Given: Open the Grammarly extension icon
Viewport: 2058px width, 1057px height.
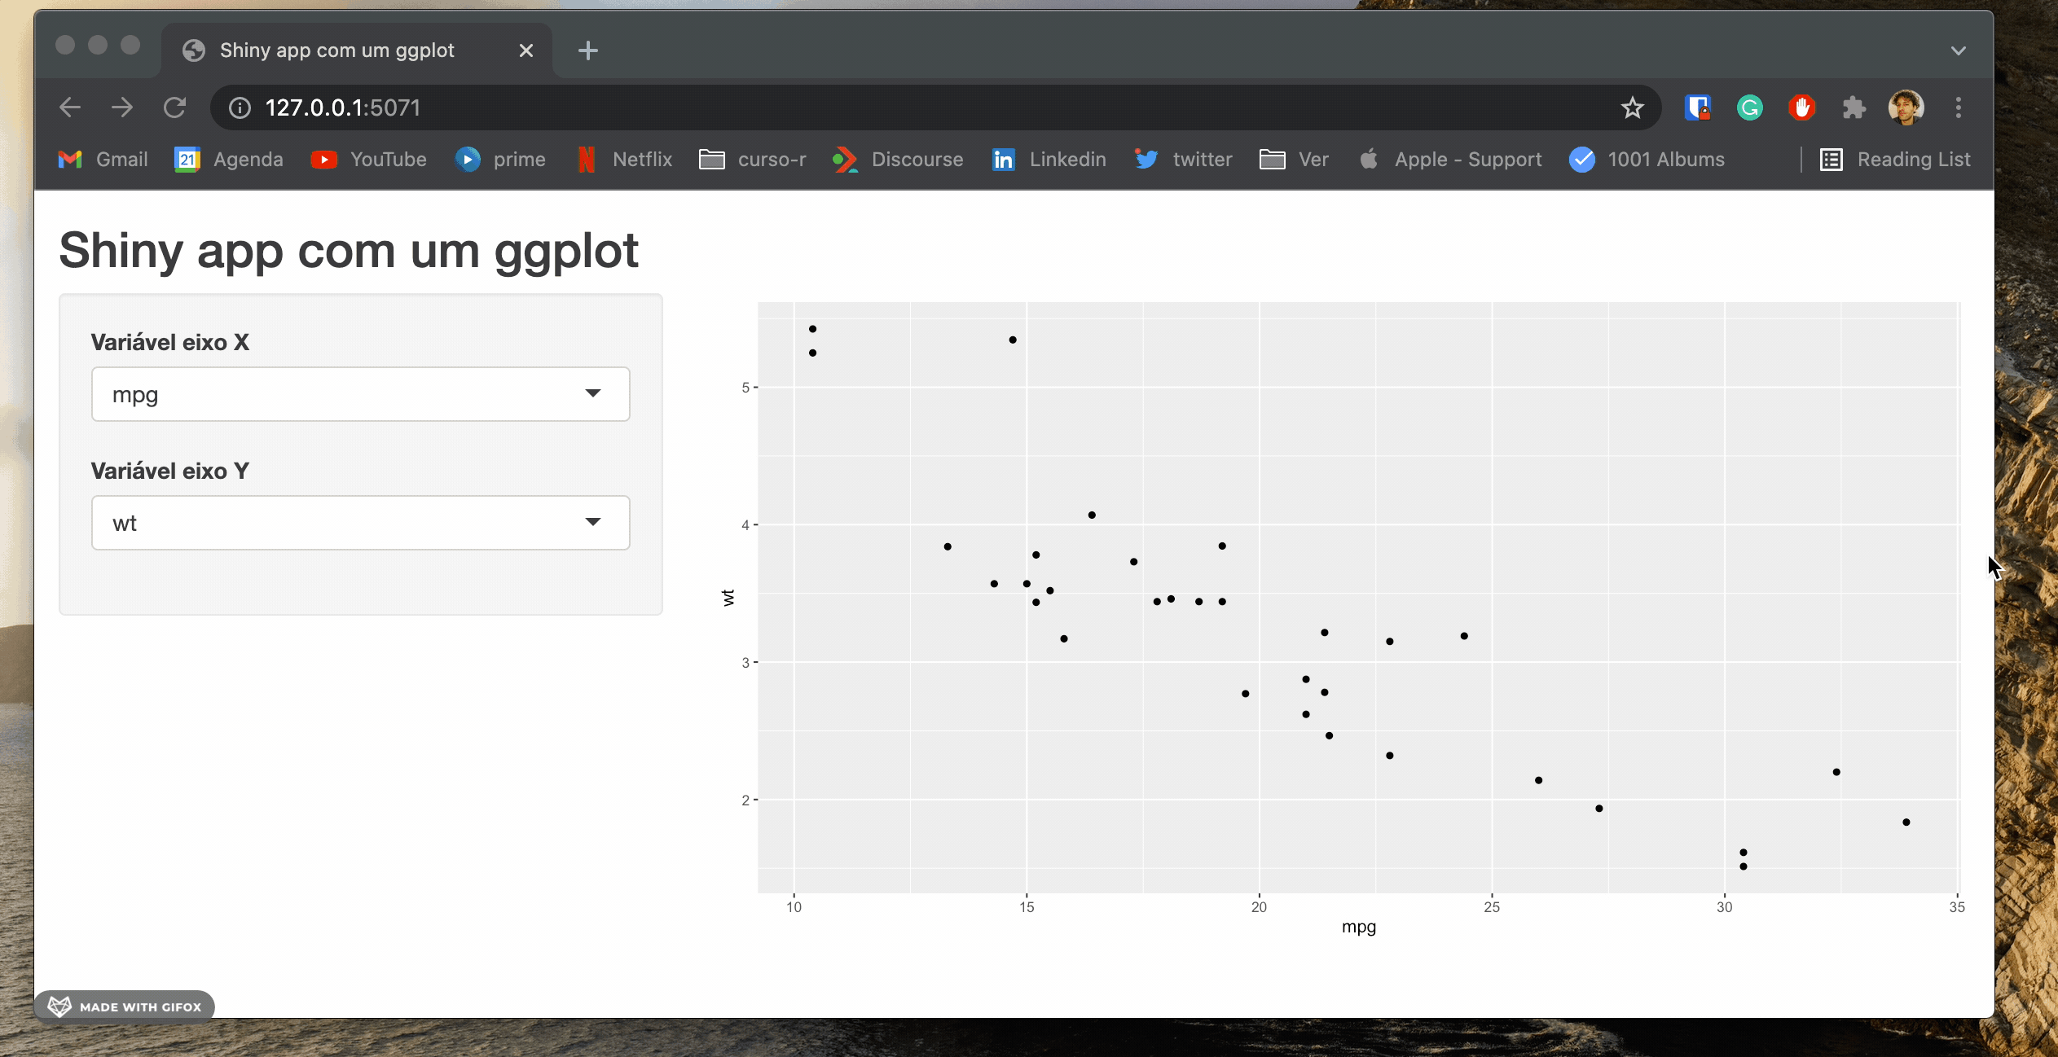Looking at the screenshot, I should (x=1749, y=107).
